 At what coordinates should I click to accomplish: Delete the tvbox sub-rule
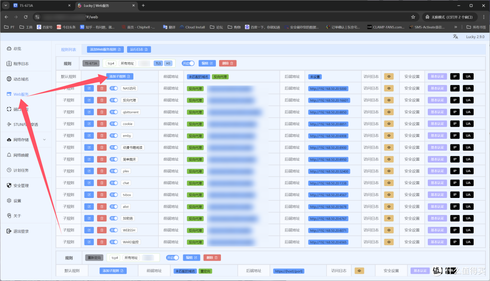(x=102, y=195)
